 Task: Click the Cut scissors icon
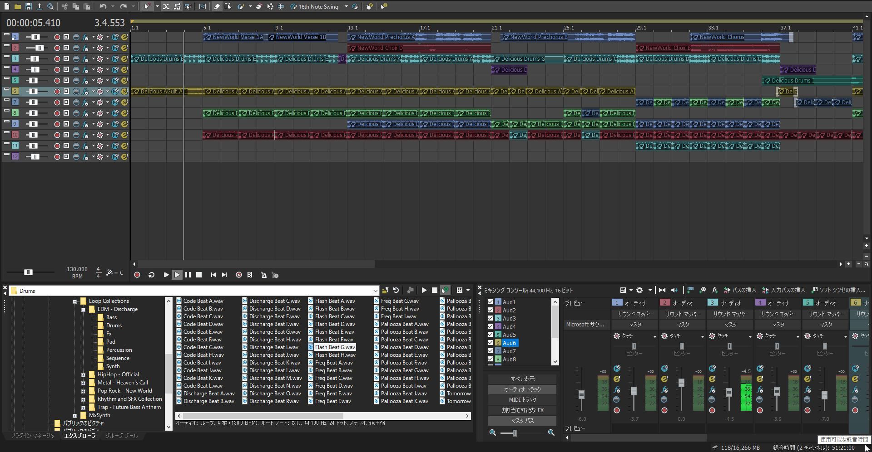(x=64, y=6)
